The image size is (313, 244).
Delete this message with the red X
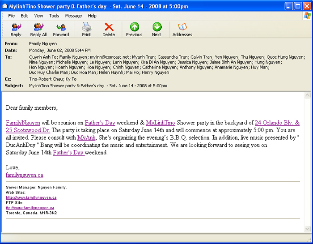(109, 30)
